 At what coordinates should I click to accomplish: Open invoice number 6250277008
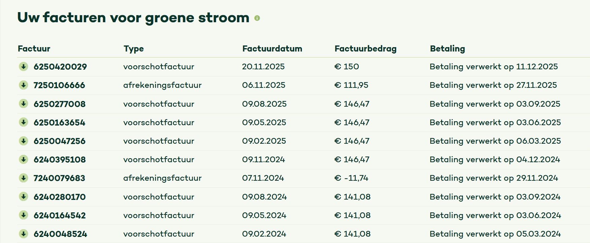tap(60, 104)
